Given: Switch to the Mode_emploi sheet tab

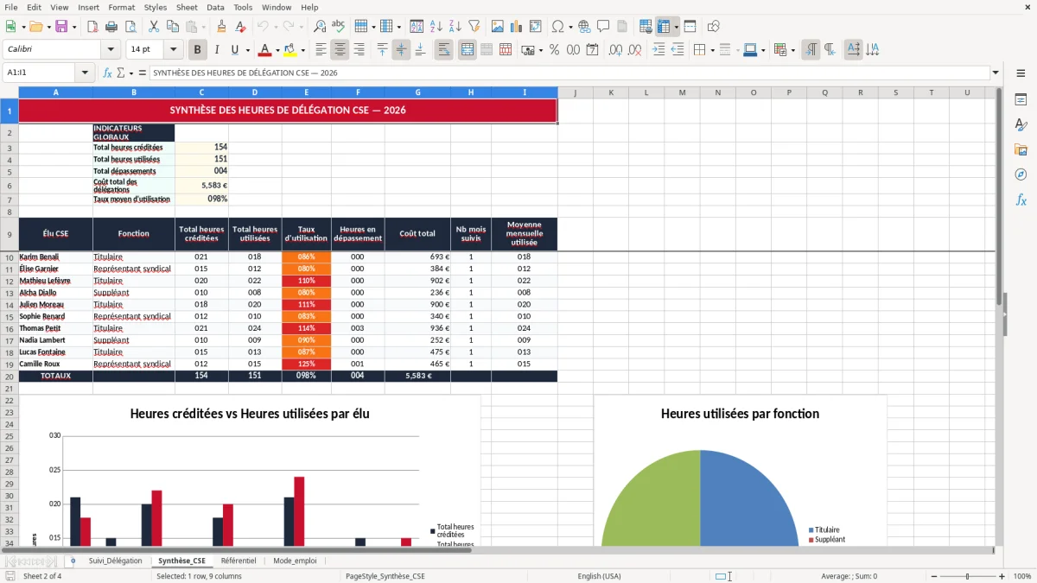Looking at the screenshot, I should point(295,561).
